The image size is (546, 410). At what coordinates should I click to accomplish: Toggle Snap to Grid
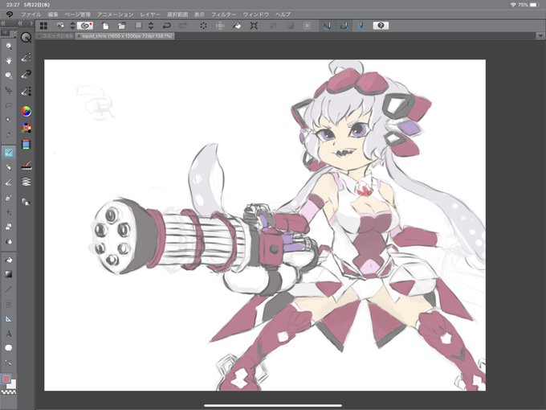361,26
